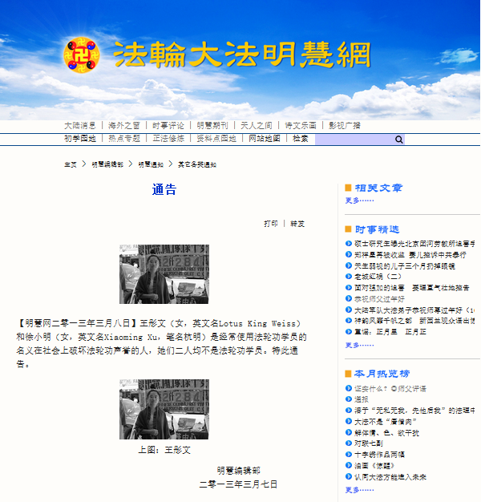Click the 打印 print link
The width and height of the screenshot is (481, 502).
pos(271,224)
